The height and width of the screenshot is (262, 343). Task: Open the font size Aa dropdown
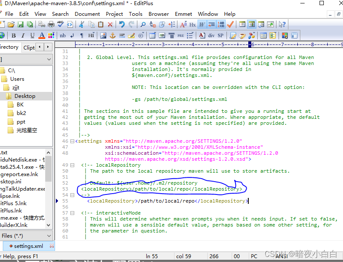pos(183,24)
